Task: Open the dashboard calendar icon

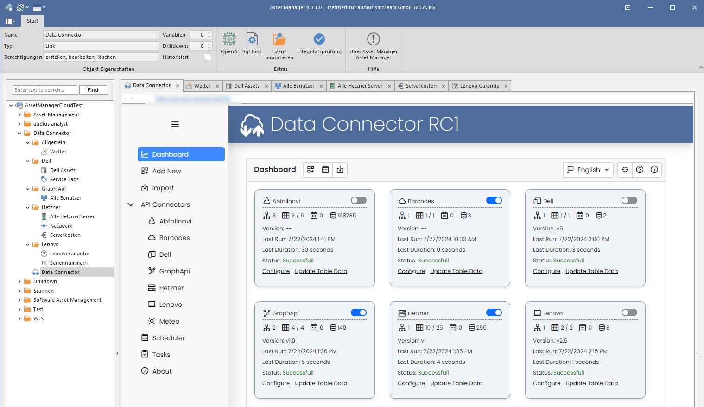Action: pos(325,170)
